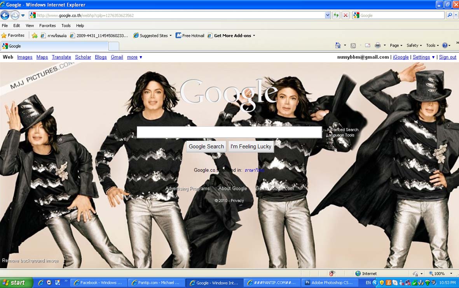Open the iGoogle link

400,57
